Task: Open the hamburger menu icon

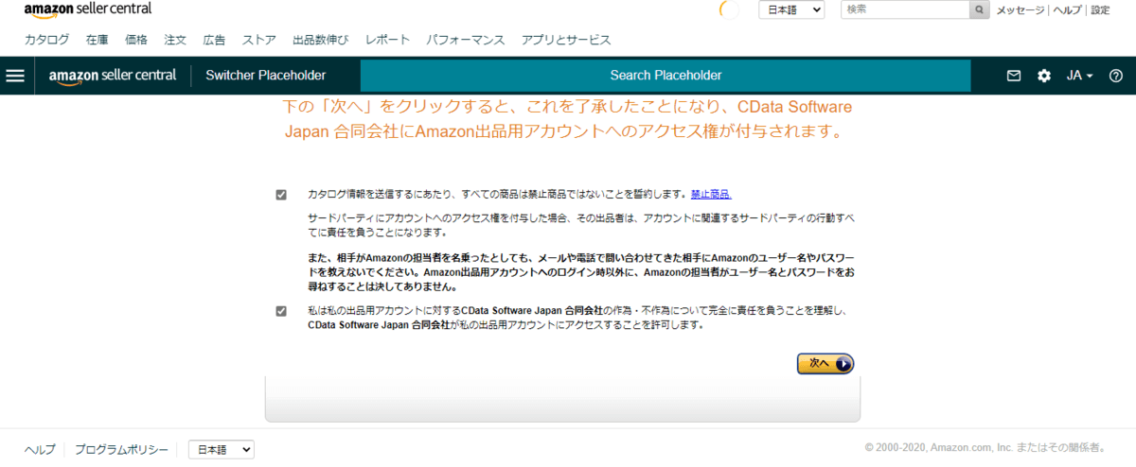Action: pyautogui.click(x=15, y=76)
